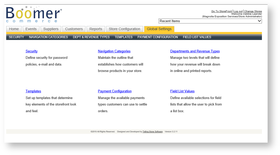Switch to the Events tab
This screenshot has height=155, width=280.
click(x=31, y=29)
